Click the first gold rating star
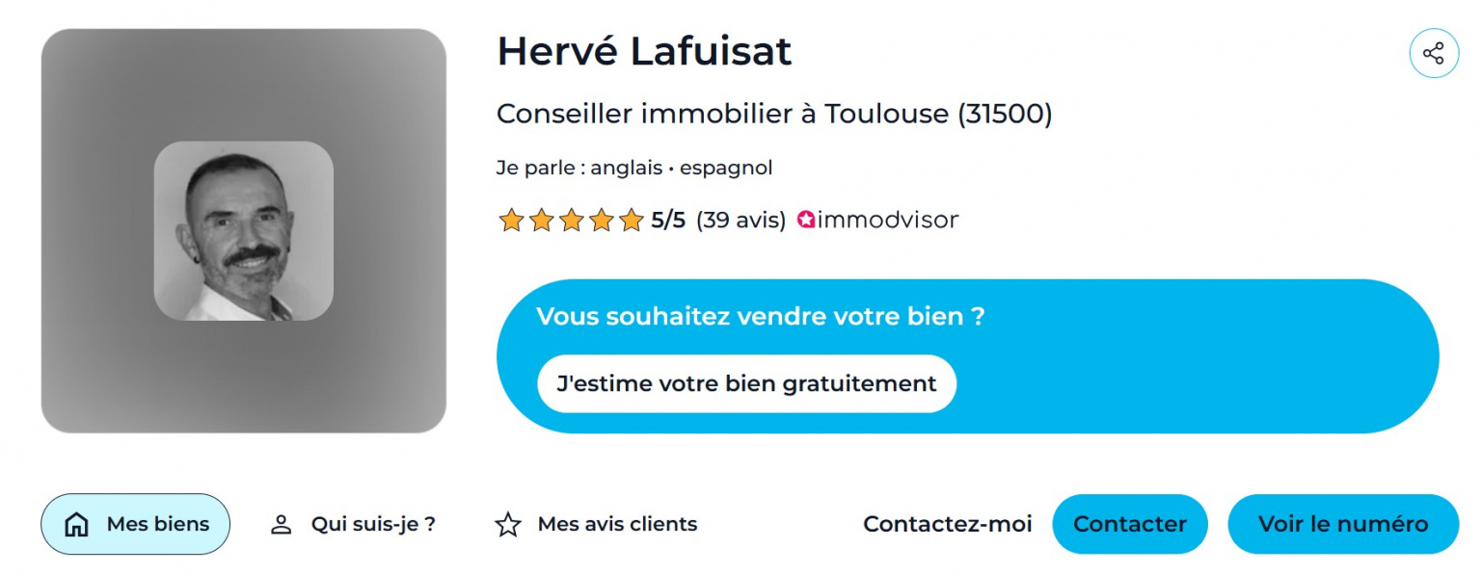This screenshot has width=1481, height=574. click(x=512, y=220)
